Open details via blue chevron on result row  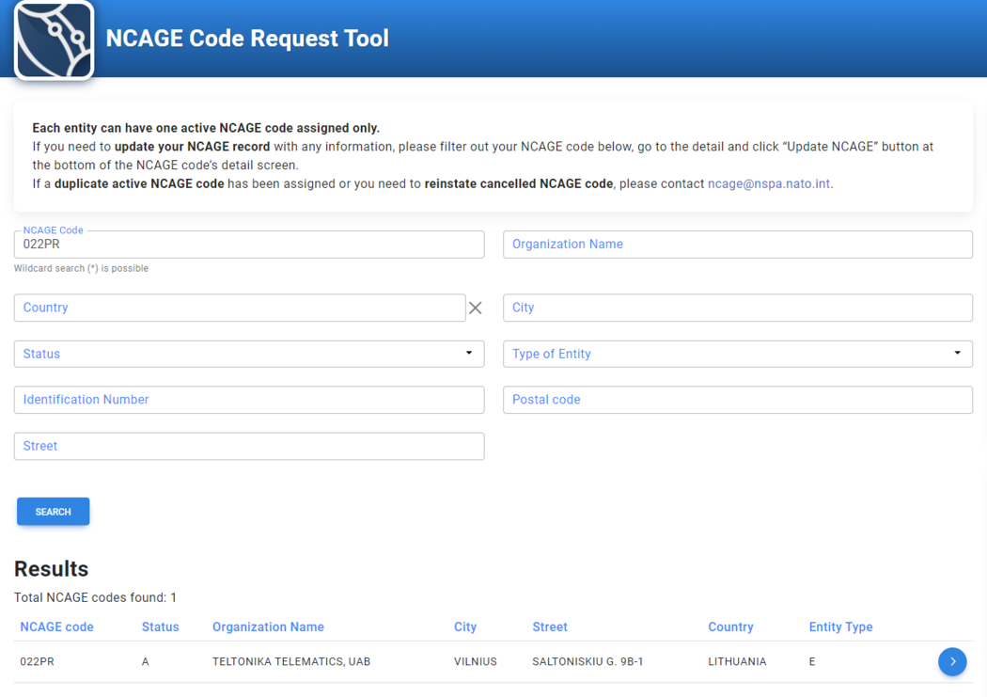click(x=952, y=661)
